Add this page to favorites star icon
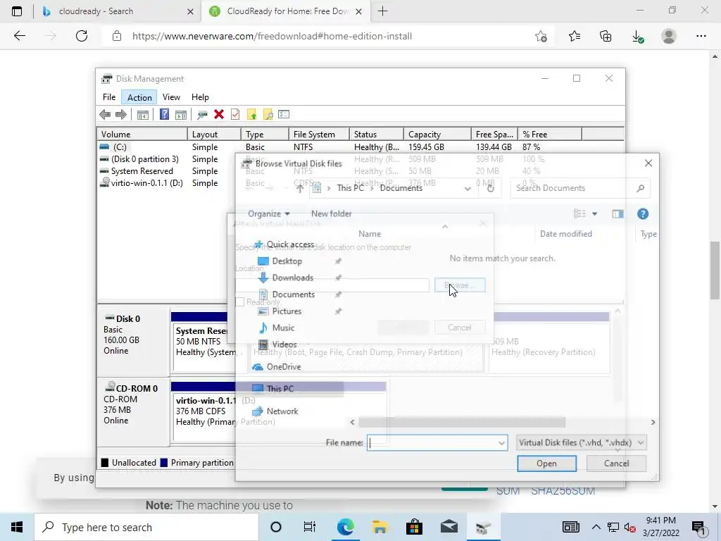 541,36
